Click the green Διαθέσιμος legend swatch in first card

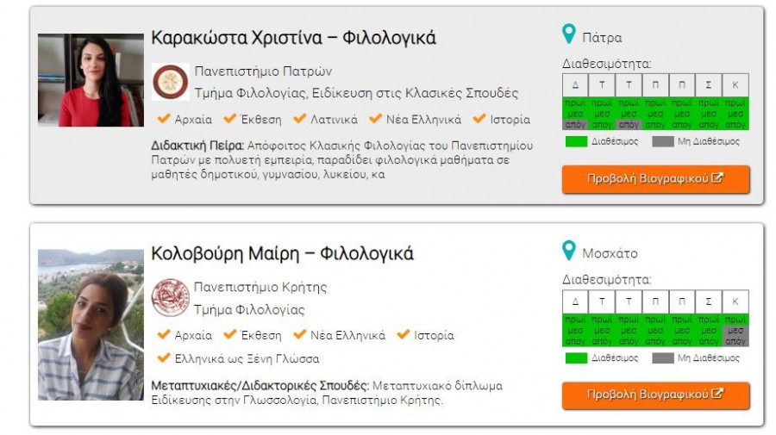(x=576, y=141)
